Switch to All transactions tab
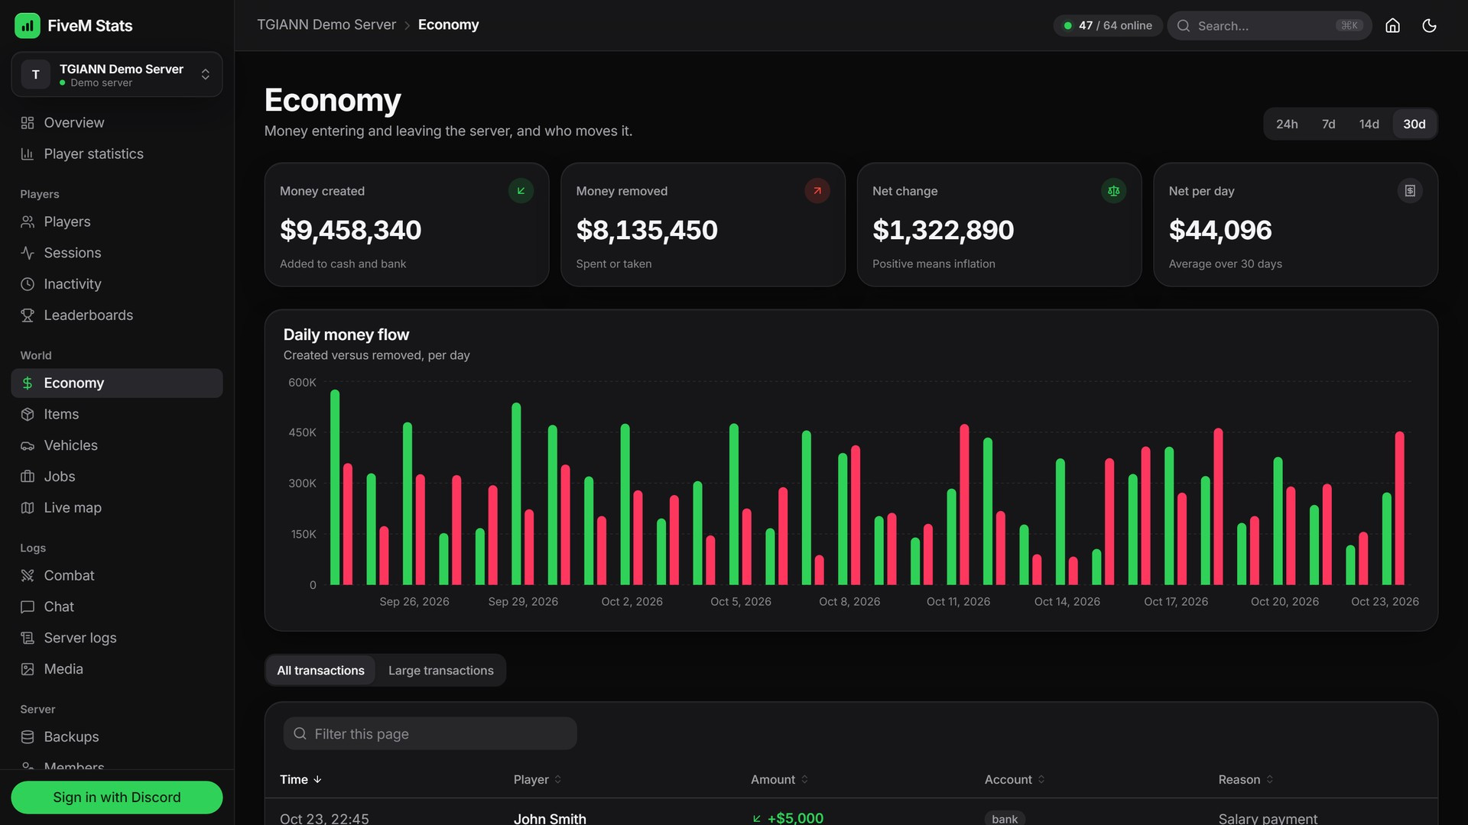Image resolution: width=1468 pixels, height=825 pixels. click(320, 670)
